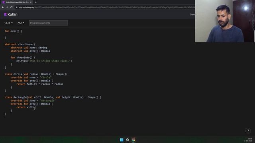
Task: Click 'abstract clas Shape {' code line
Action: coord(20,44)
